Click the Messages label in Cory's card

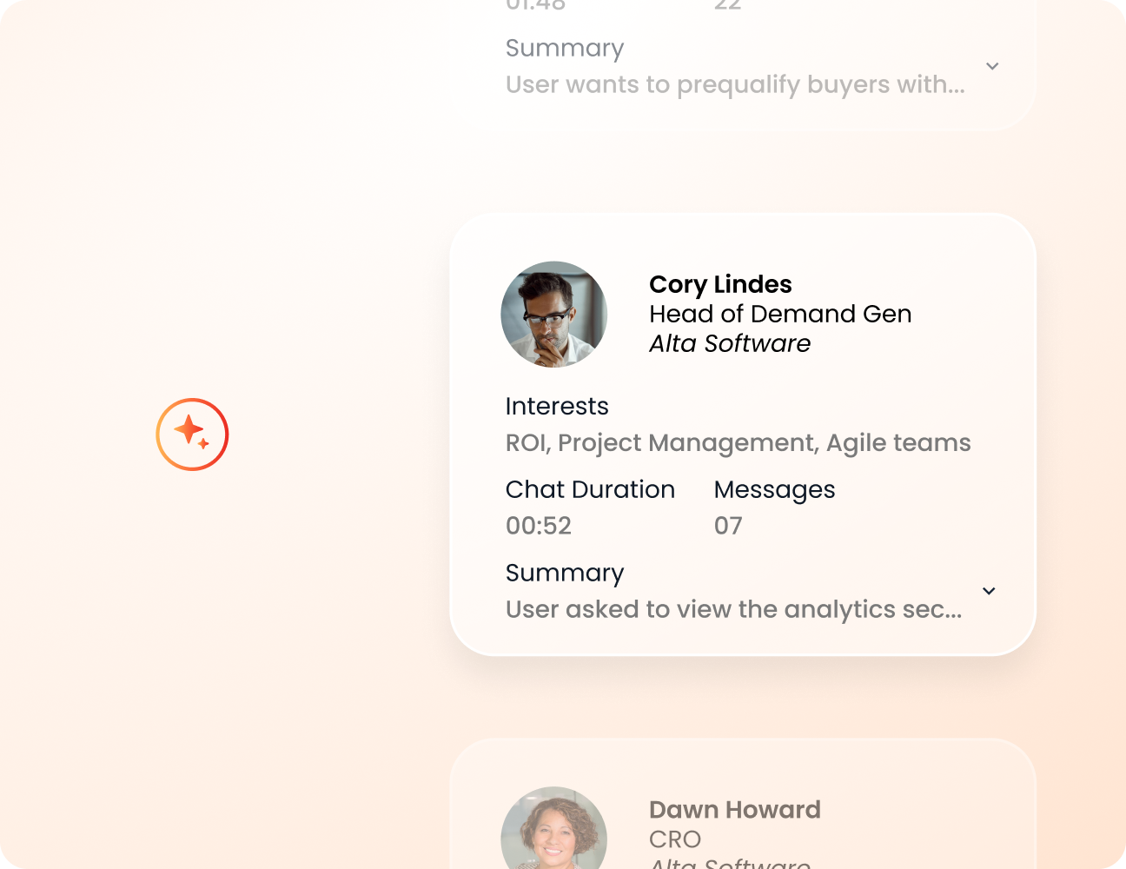[x=774, y=489]
